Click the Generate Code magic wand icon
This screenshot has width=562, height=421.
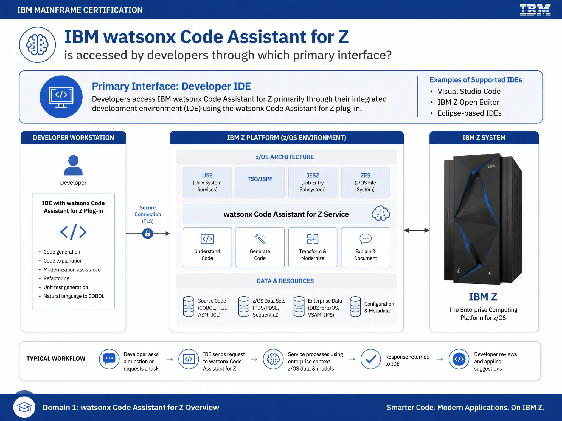[x=260, y=239]
